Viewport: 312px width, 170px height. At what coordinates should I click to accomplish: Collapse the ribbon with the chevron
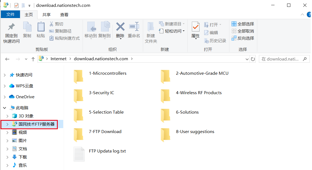(302, 15)
